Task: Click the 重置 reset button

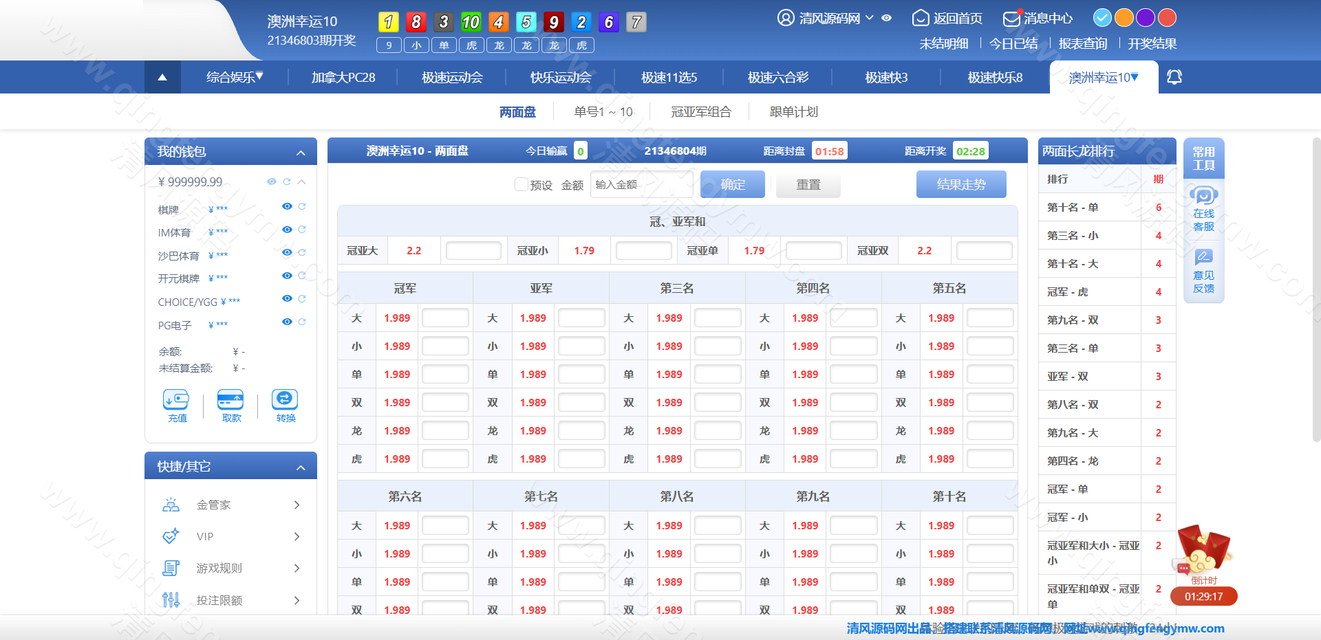Action: [808, 184]
